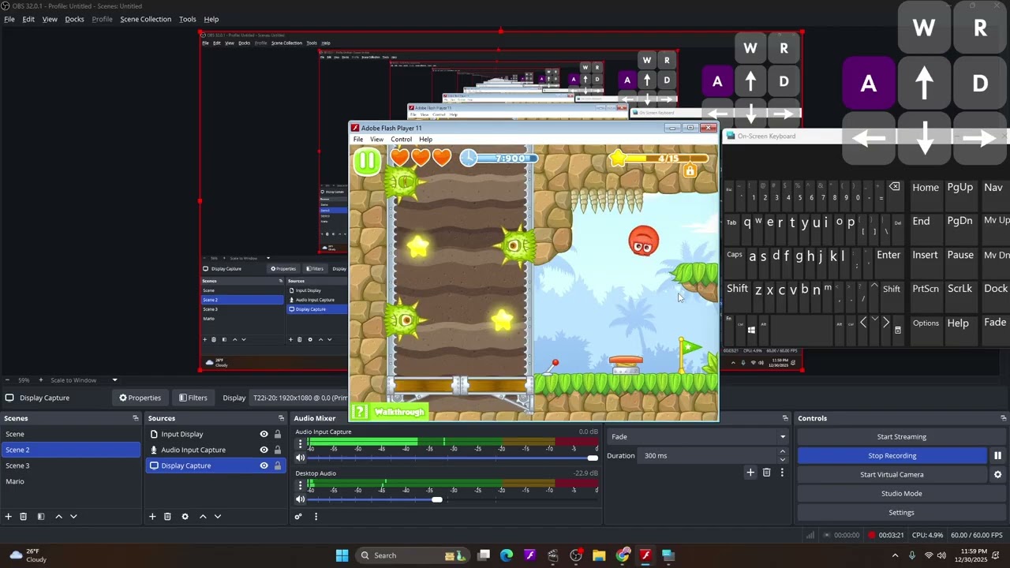Enable Studio Mode
1010x568 pixels.
[901, 494]
